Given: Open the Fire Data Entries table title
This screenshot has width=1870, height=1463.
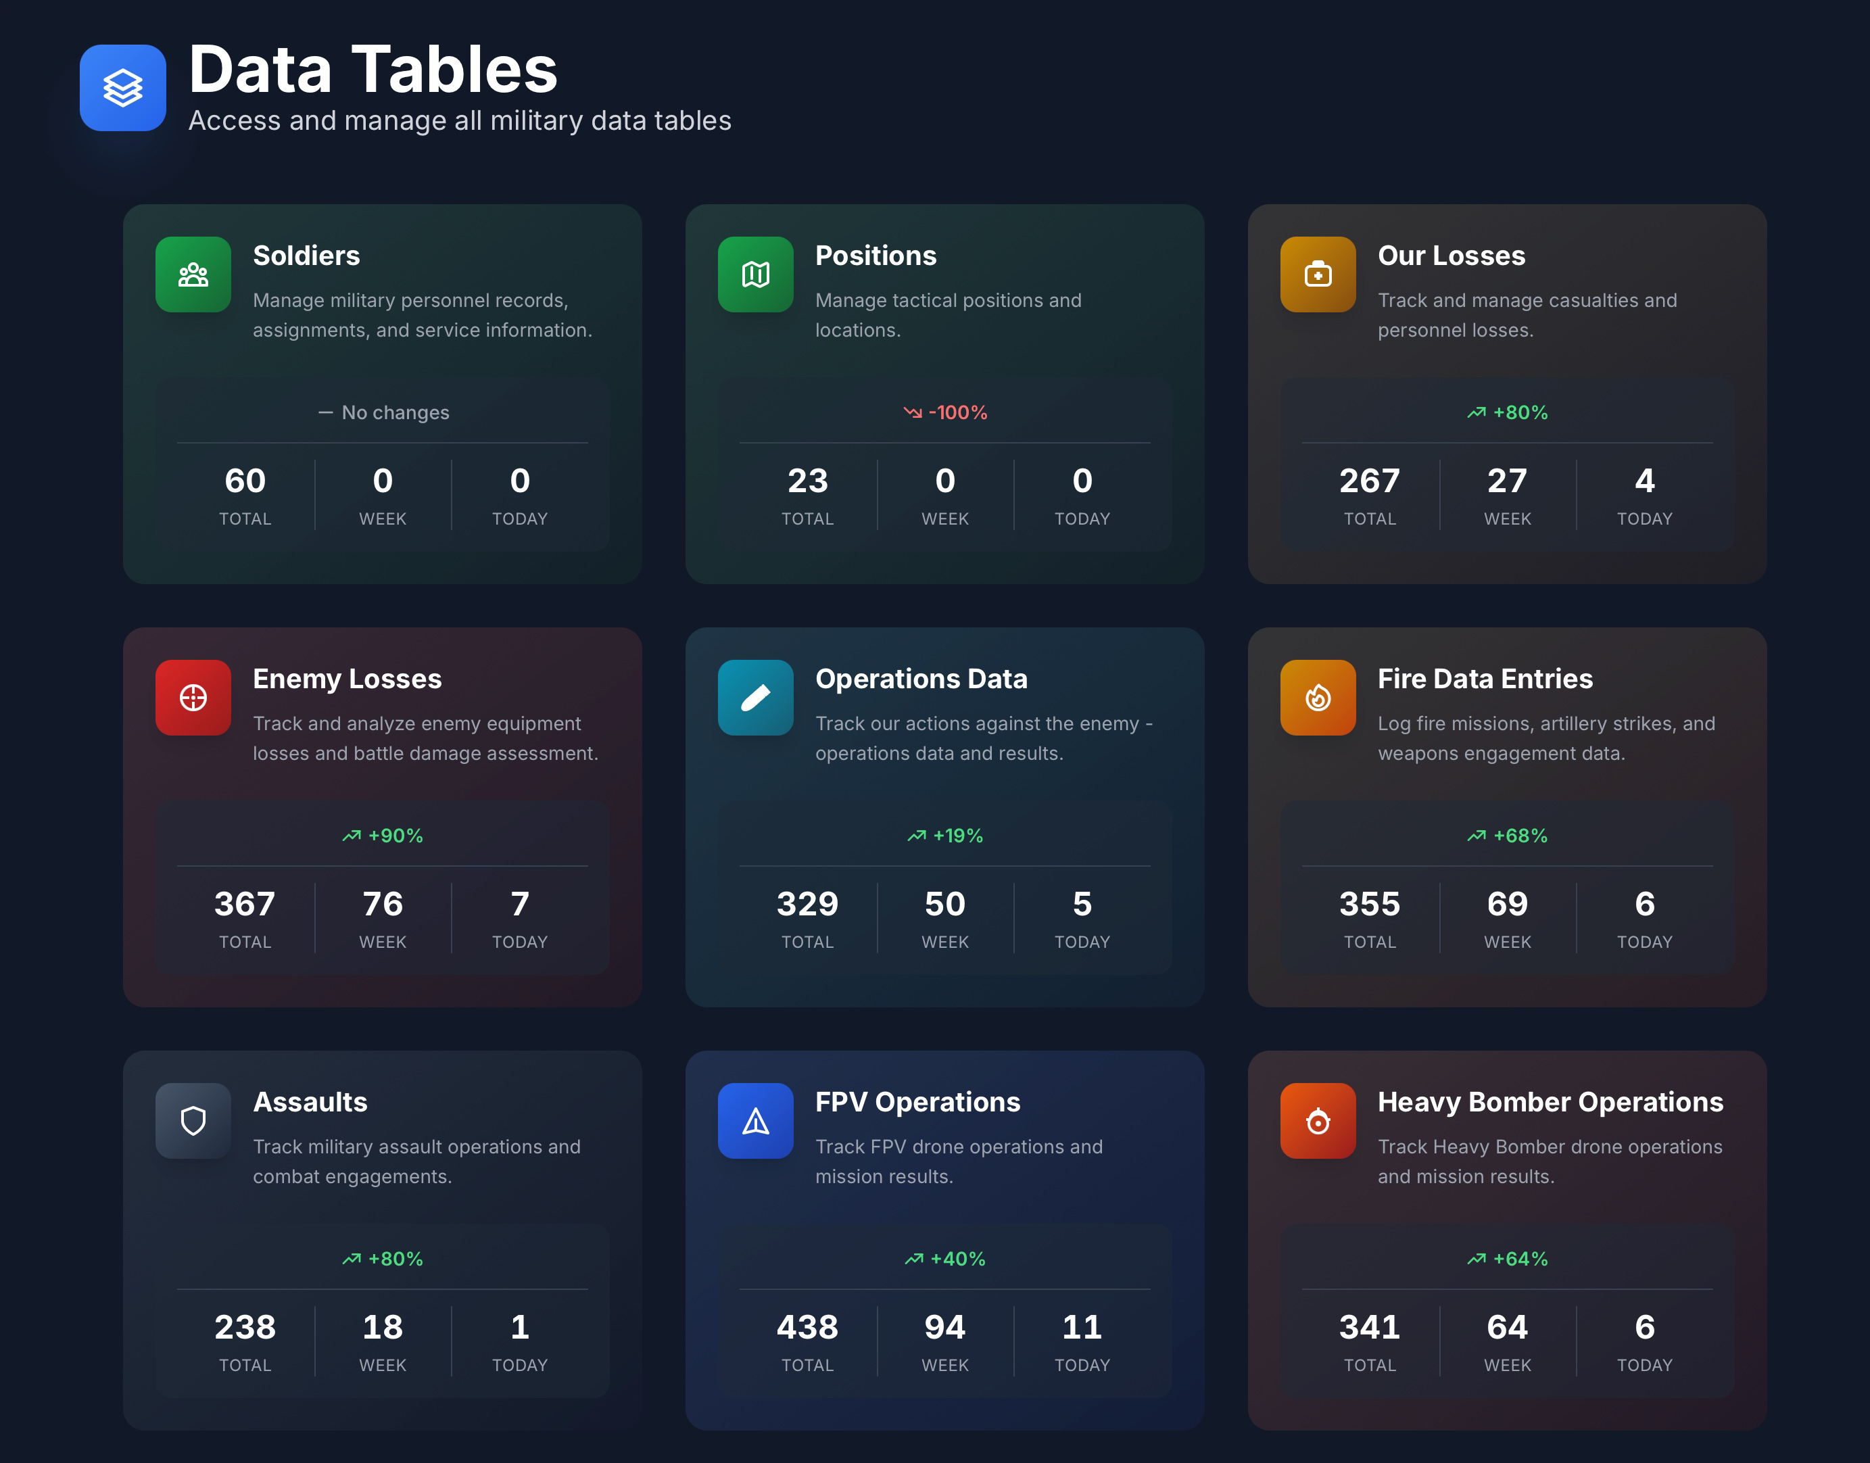Looking at the screenshot, I should (1485, 678).
